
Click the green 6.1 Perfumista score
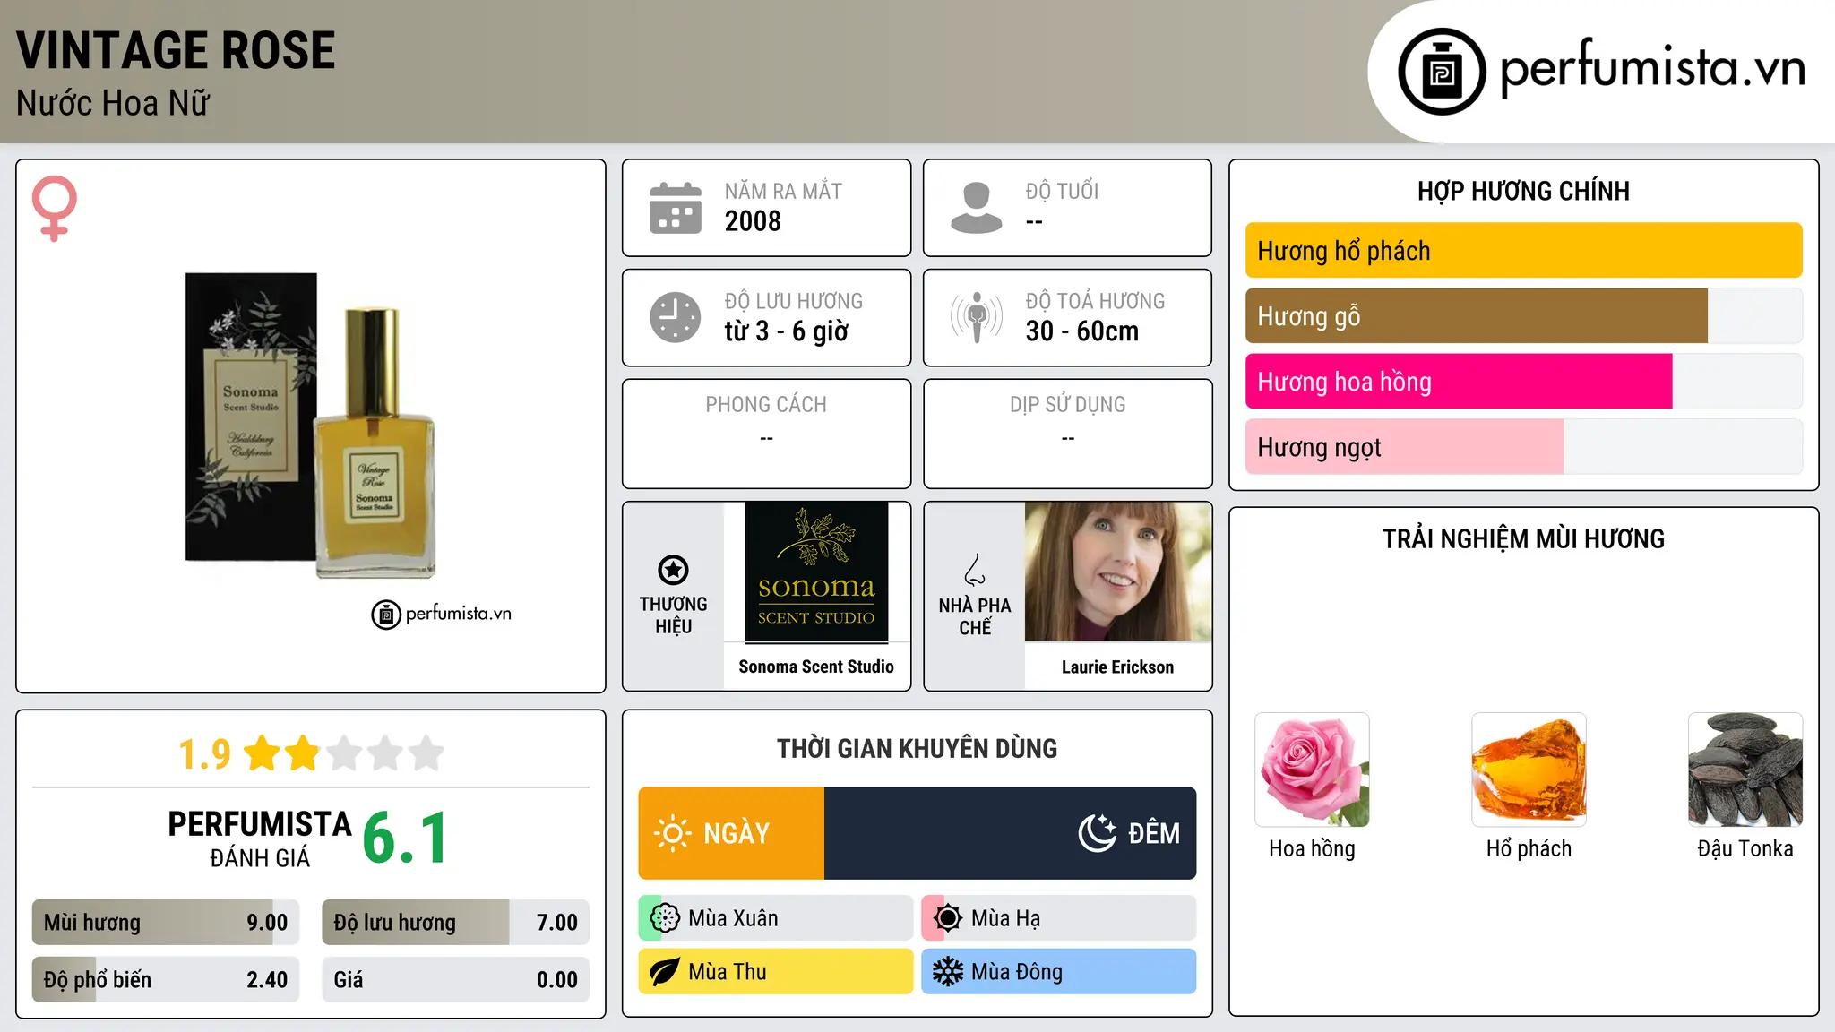click(x=405, y=838)
